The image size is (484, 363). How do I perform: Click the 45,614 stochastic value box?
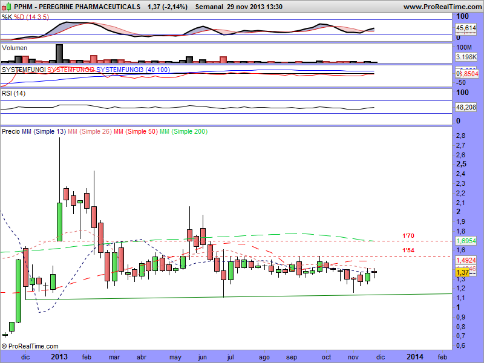466,28
